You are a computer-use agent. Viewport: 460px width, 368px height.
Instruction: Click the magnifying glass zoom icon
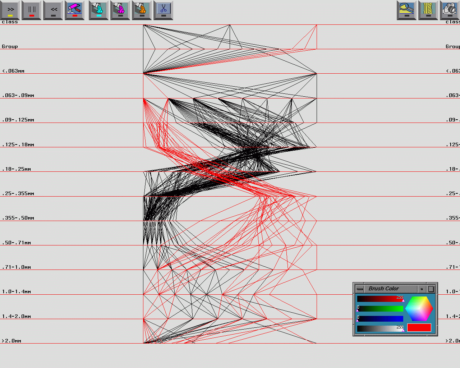[x=406, y=10]
